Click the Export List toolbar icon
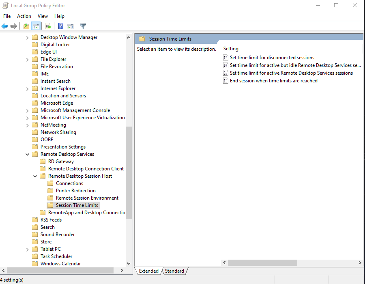 pyautogui.click(x=48, y=26)
